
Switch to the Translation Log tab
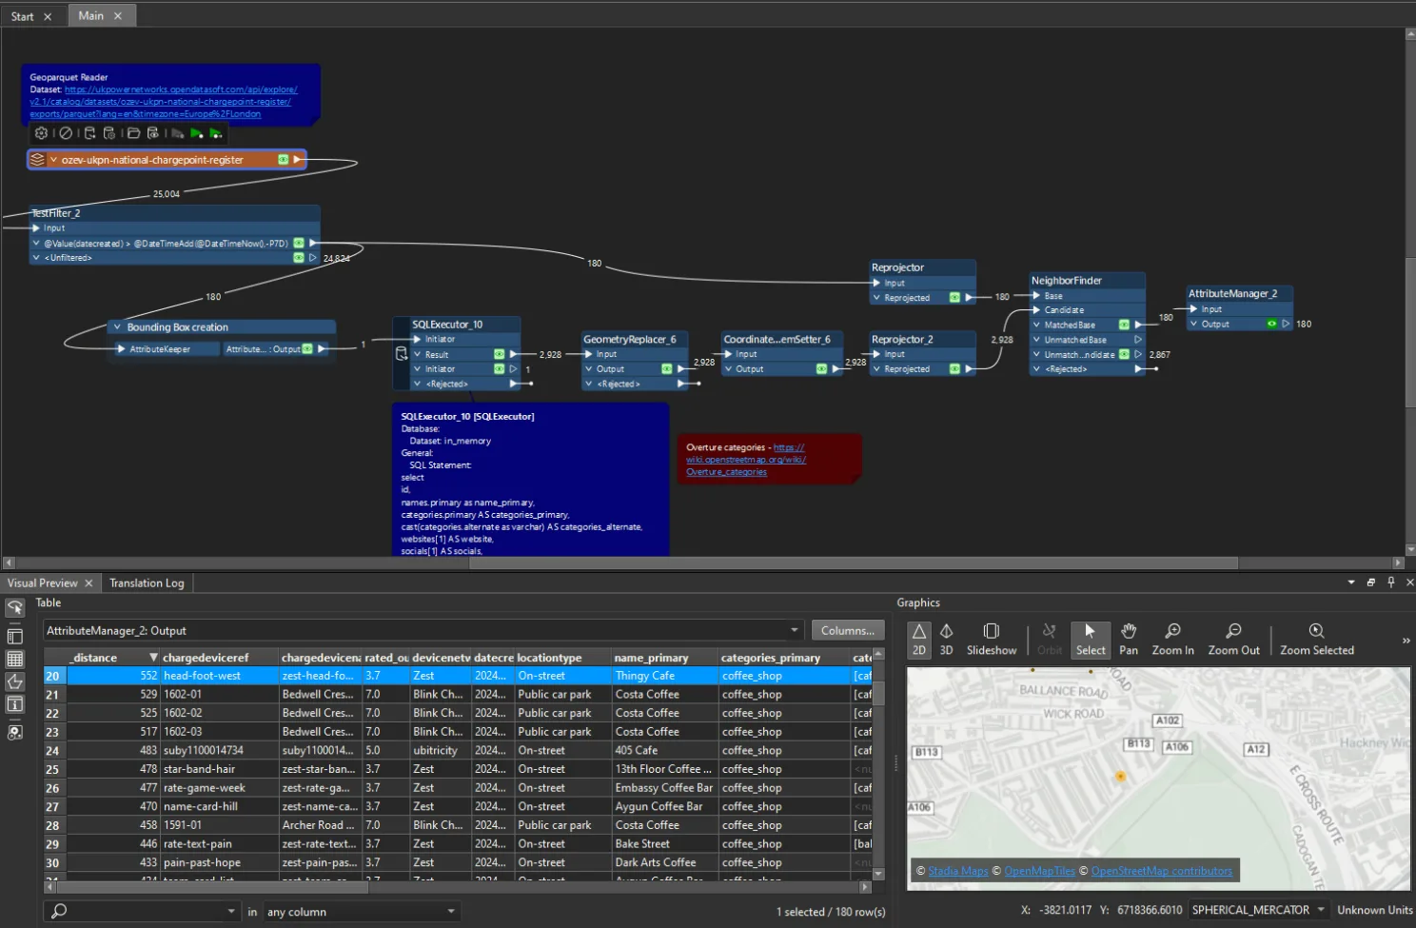click(x=147, y=583)
